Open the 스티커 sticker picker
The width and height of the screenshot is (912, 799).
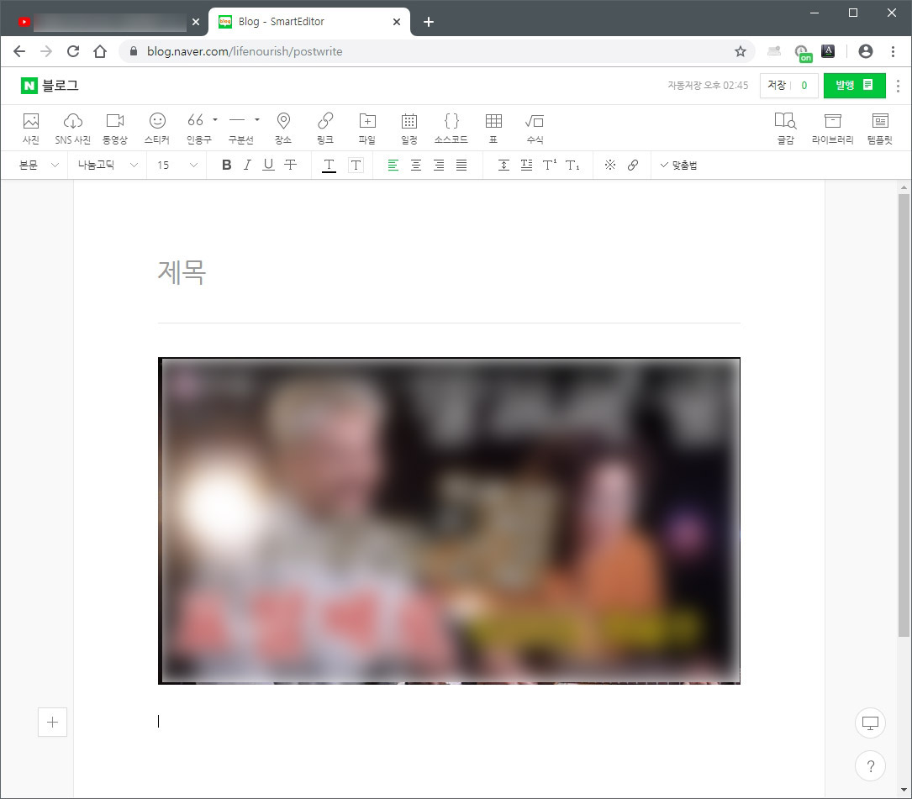[157, 128]
